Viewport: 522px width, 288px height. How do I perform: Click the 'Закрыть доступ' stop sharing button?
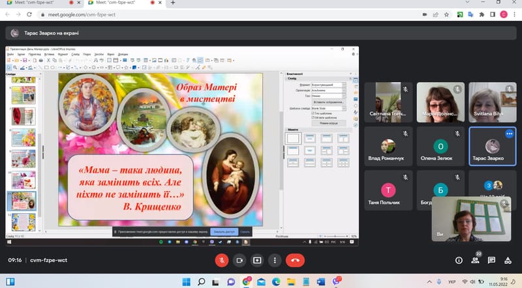223,231
